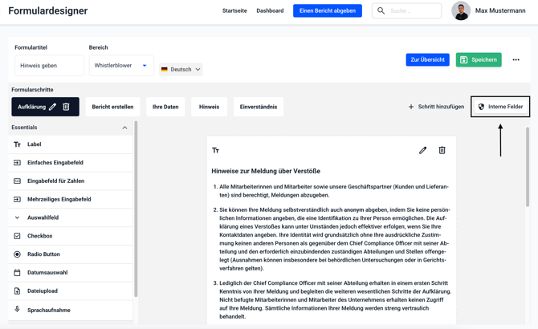Screen dimensions: 538x329
Task: Click the pencil icon on Aufklärung step
Action: 53,107
